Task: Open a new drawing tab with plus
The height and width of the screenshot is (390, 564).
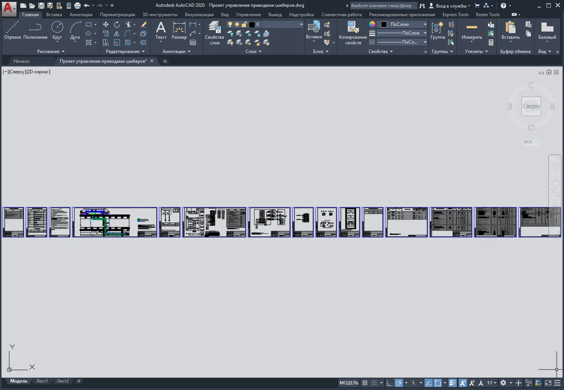Action: click(x=165, y=61)
